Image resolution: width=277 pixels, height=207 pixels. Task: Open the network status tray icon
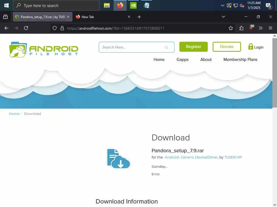click(236, 5)
